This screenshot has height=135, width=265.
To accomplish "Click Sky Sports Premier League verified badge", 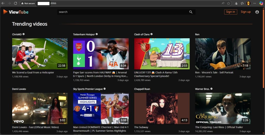I will tap(105, 89).
